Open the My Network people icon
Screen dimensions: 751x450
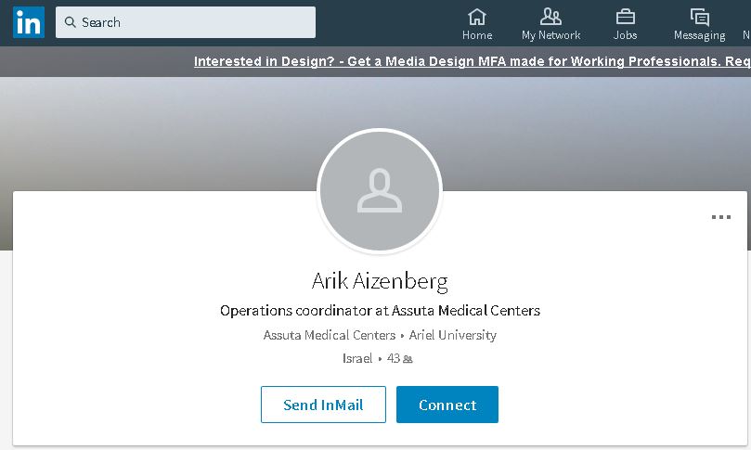(x=550, y=17)
